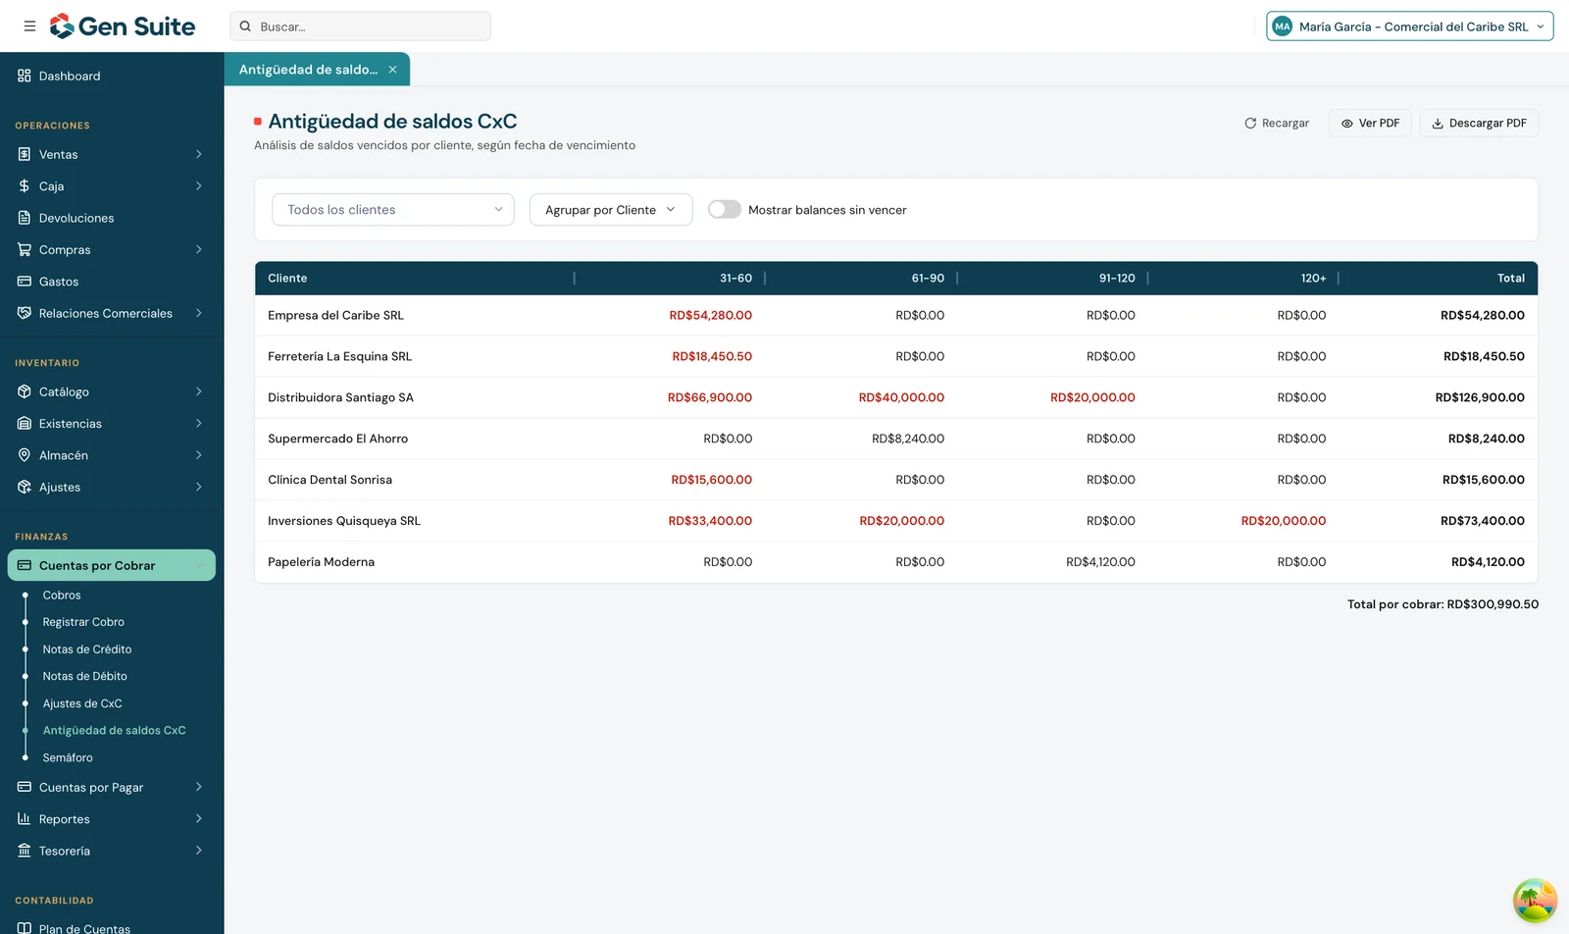This screenshot has height=934, width=1569.
Task: Click the Devoluciones document icon
Action: (x=25, y=218)
